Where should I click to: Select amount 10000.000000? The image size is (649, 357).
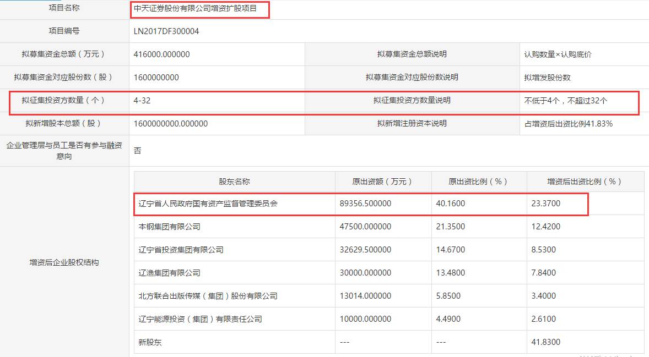(x=365, y=320)
